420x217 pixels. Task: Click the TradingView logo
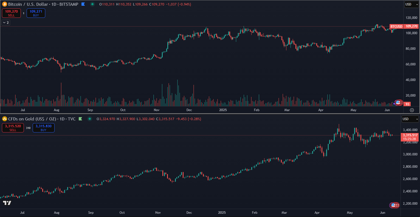[x=7, y=203]
